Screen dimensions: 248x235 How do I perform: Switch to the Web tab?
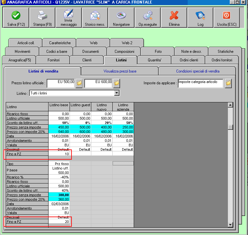94,43
